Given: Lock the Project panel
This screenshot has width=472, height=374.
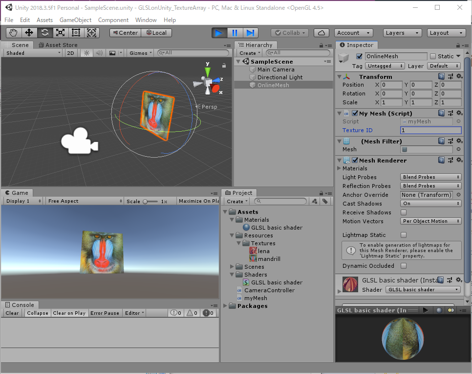Looking at the screenshot, I should pyautogui.click(x=321, y=193).
